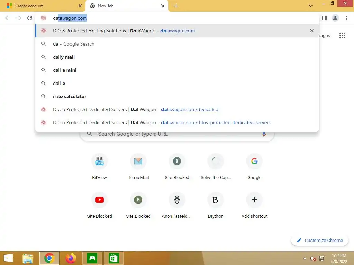
Task: Start voice search with microphone icon
Action: click(264, 134)
